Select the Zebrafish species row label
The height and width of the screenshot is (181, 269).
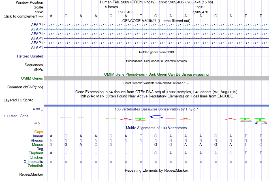35,166
